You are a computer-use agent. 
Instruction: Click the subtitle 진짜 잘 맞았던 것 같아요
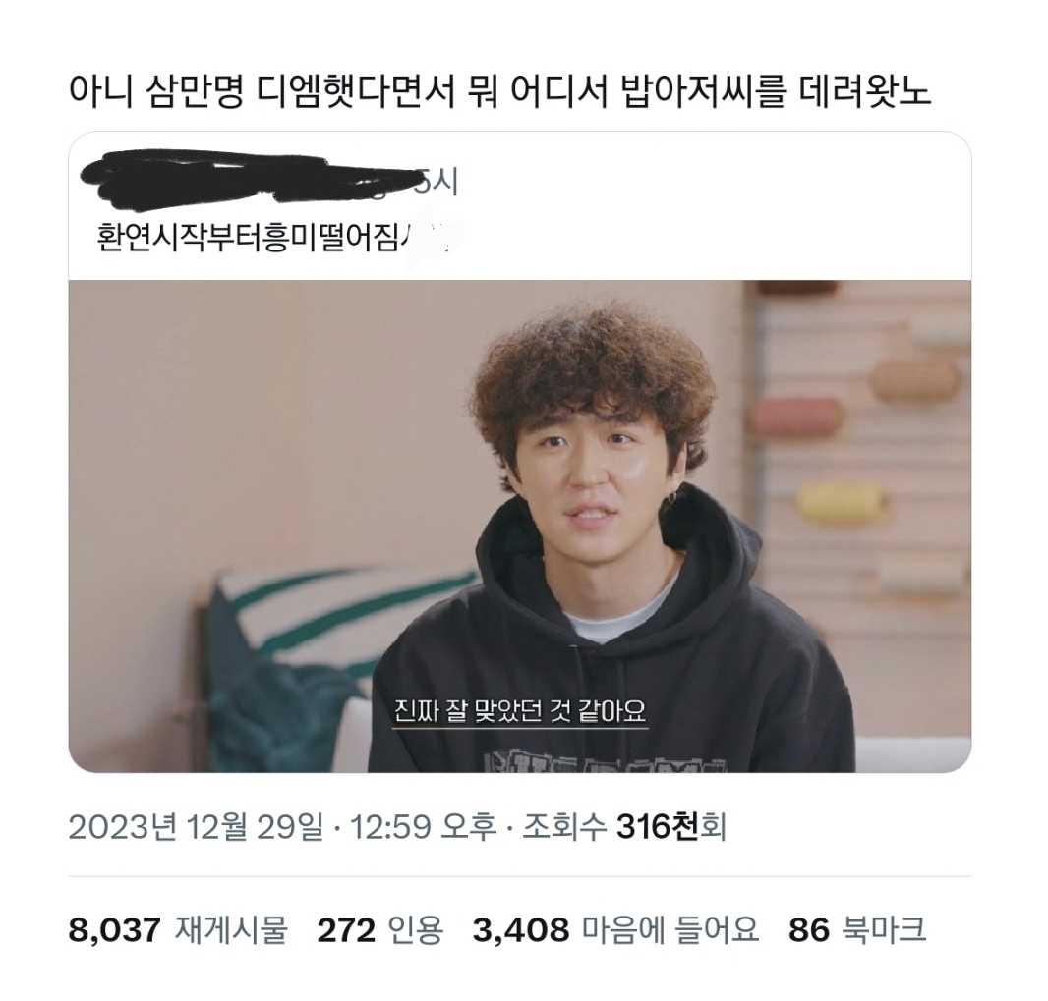pyautogui.click(x=520, y=710)
